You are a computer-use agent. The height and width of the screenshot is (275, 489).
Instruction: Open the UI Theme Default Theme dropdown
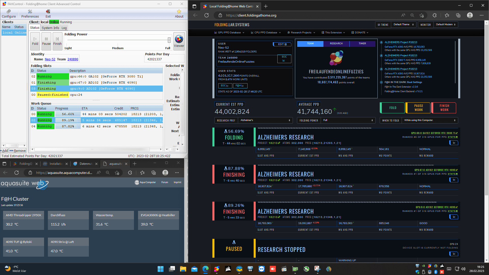[403, 24]
